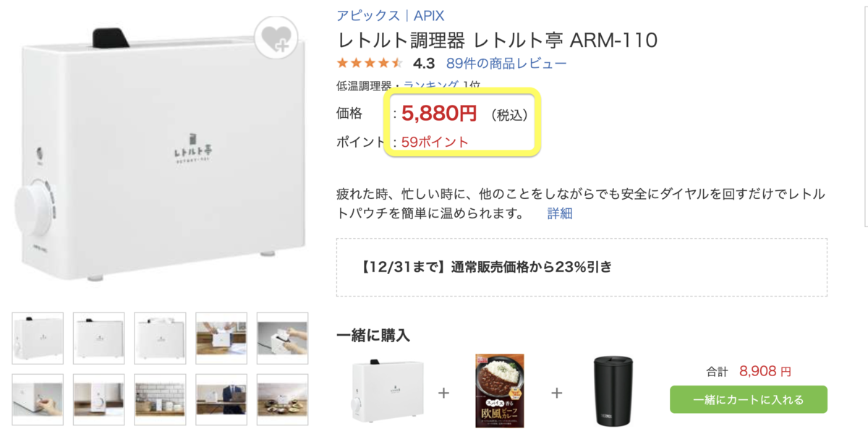The height and width of the screenshot is (434, 868).
Task: Click the star rating icons
Action: click(x=370, y=63)
